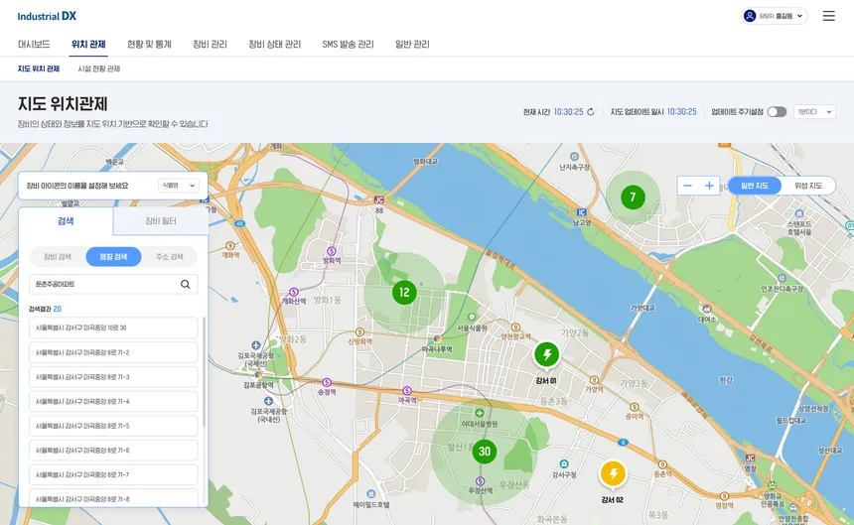Viewport: 854px width, 525px height.
Task: Click the 지도 업데이트 일시 10:30:25 text
Action: [653, 111]
